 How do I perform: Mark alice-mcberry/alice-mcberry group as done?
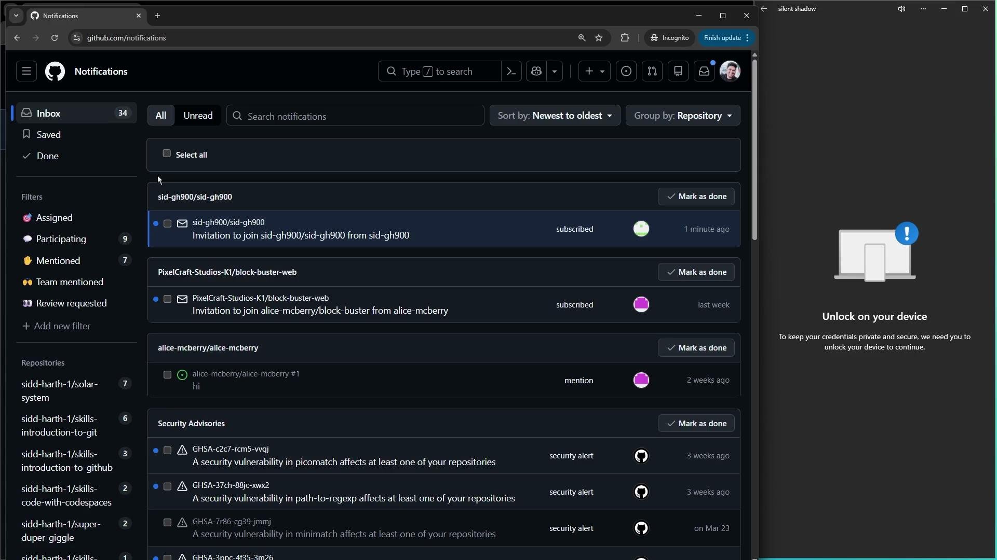point(696,348)
